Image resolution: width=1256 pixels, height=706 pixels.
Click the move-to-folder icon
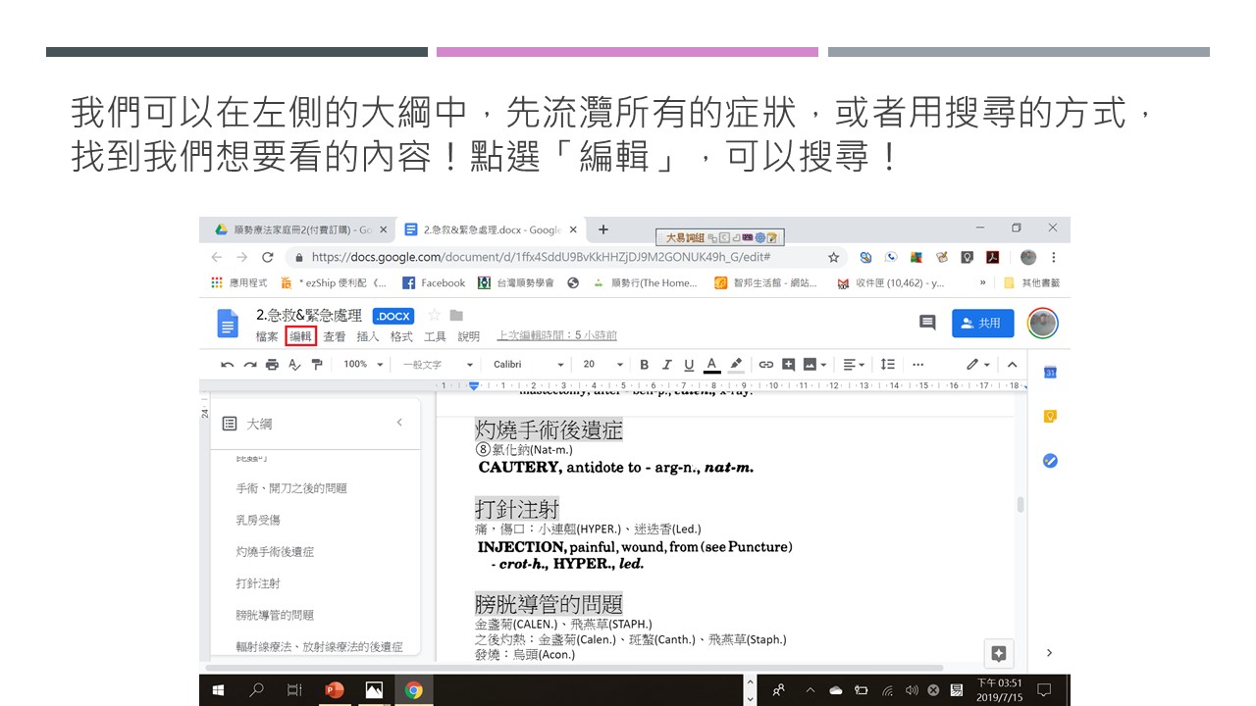(456, 315)
